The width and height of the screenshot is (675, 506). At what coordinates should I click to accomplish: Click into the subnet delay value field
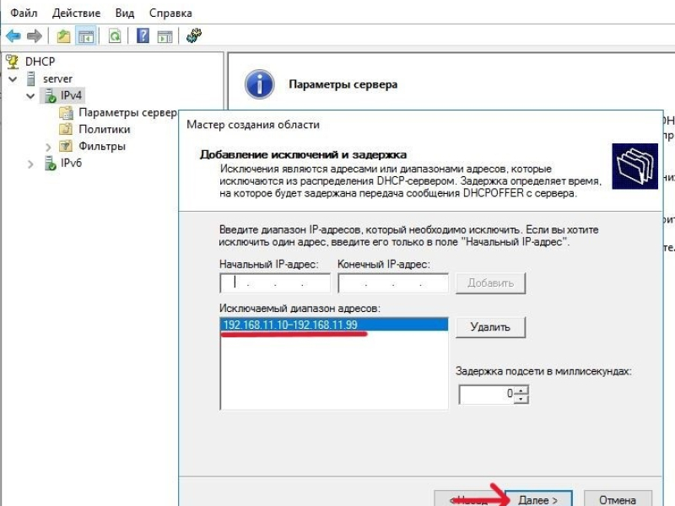pyautogui.click(x=489, y=394)
